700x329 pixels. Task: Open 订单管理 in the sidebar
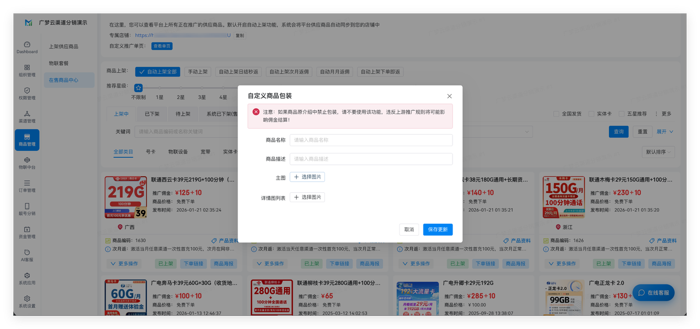pyautogui.click(x=27, y=186)
